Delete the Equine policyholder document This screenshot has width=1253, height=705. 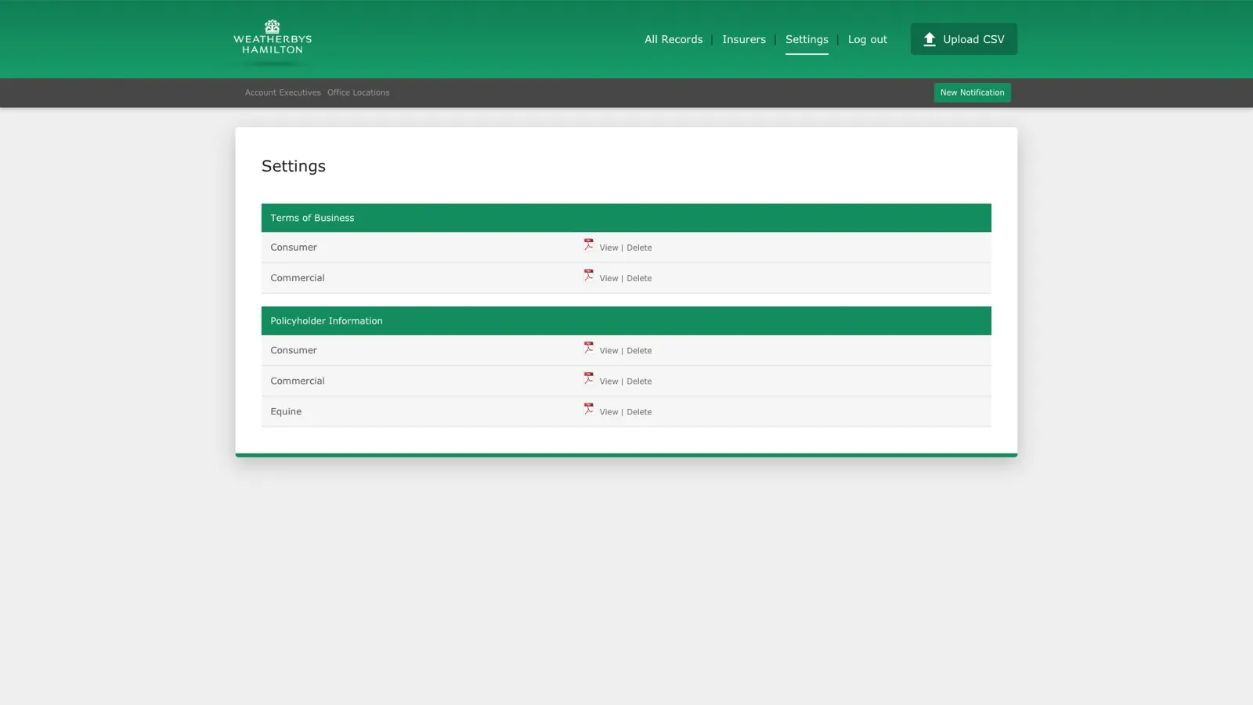point(639,412)
